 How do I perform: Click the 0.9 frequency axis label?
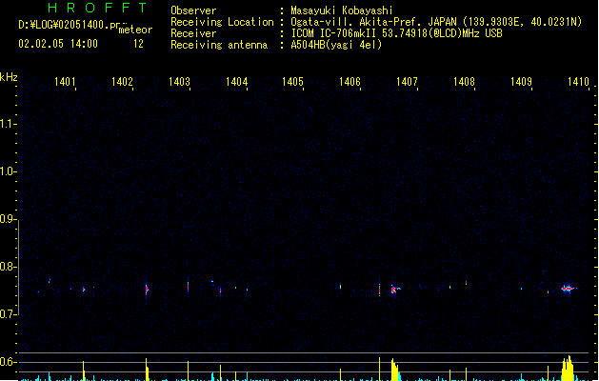pyautogui.click(x=8, y=219)
